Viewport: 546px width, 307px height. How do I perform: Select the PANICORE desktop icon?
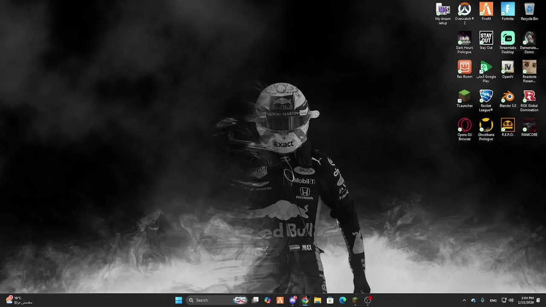click(529, 128)
